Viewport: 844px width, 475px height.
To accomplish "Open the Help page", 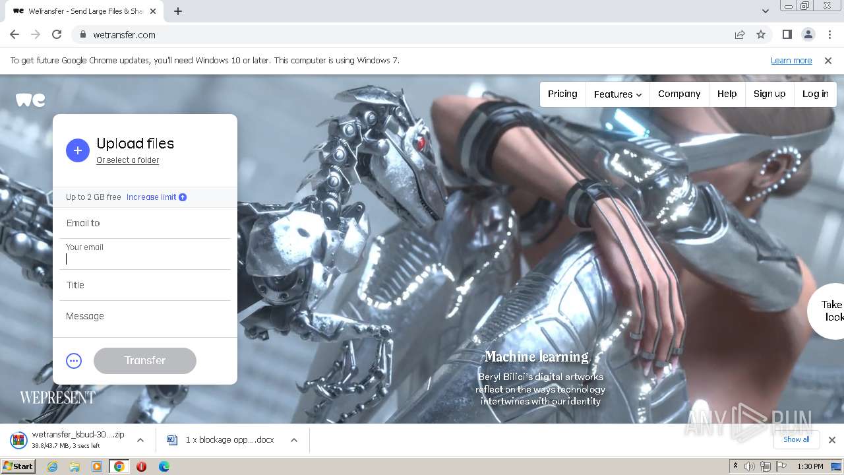I will click(727, 94).
